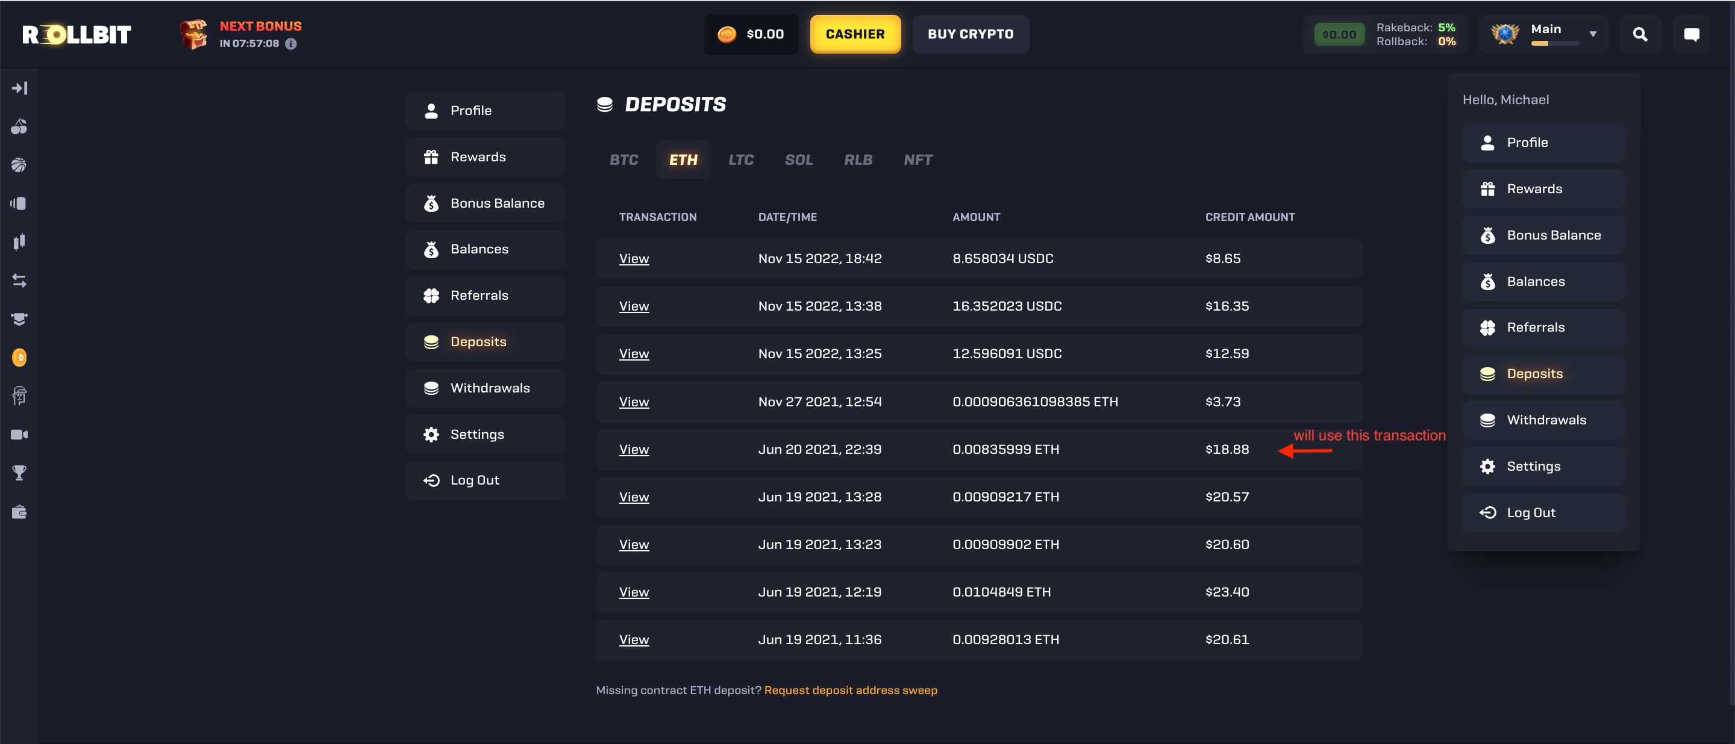Click the Deposits heading coins icon
Image resolution: width=1735 pixels, height=744 pixels.
(x=605, y=104)
